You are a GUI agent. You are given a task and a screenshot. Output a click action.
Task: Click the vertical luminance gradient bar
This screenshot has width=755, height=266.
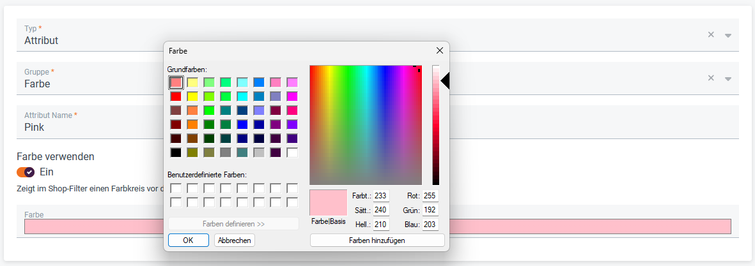436,125
